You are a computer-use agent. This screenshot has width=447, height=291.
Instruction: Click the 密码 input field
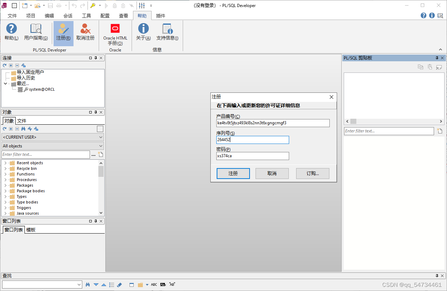click(x=253, y=156)
